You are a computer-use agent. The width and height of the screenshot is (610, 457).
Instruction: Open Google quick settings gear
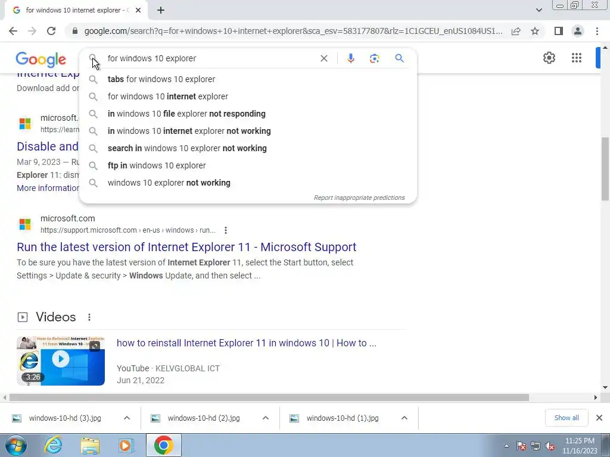(x=549, y=58)
